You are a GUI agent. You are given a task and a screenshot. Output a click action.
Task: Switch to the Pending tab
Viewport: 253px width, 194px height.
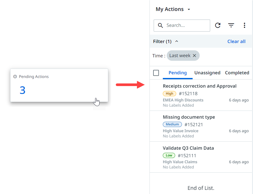(177, 73)
